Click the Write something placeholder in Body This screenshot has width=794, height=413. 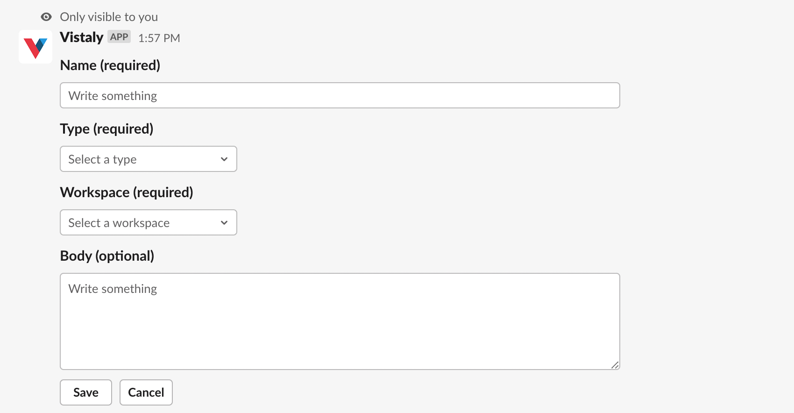click(x=113, y=289)
